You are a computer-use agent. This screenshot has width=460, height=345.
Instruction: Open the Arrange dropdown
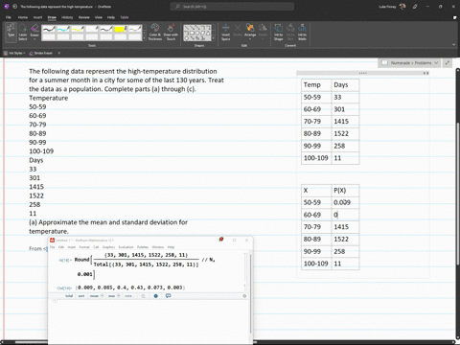pyautogui.click(x=250, y=32)
